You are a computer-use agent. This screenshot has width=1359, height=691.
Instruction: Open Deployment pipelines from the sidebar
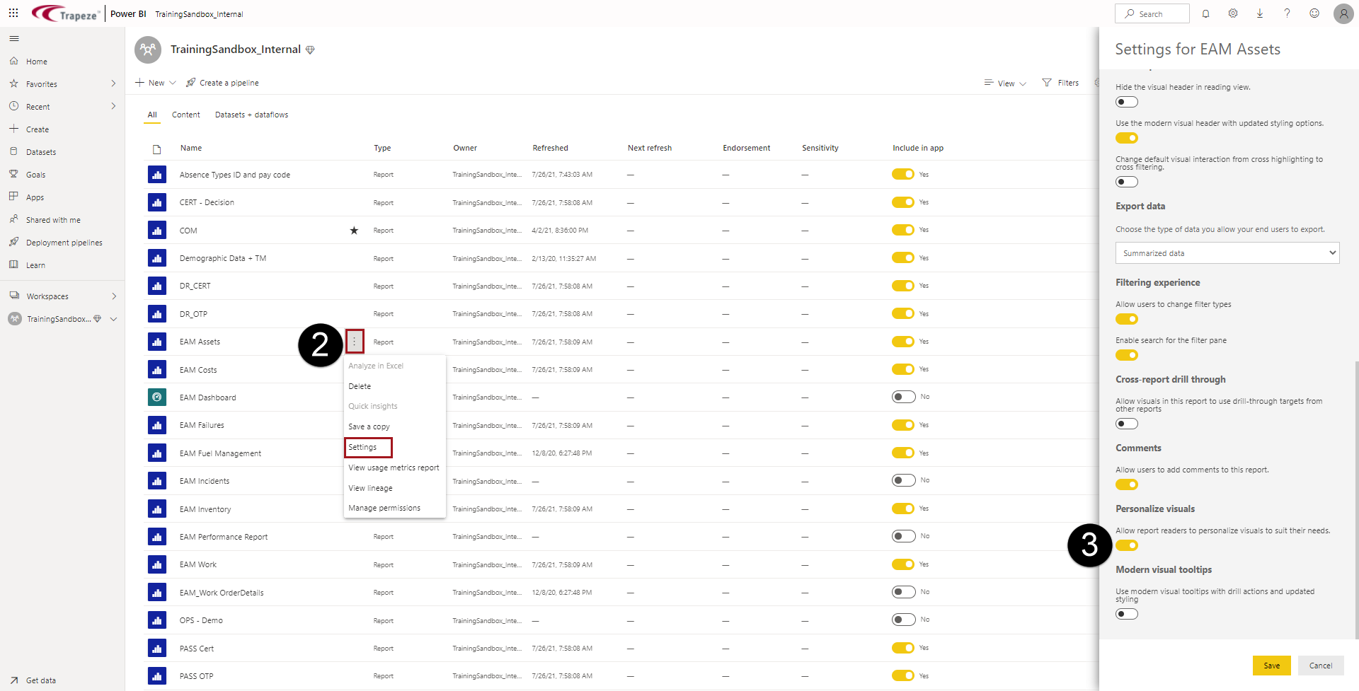point(13,242)
